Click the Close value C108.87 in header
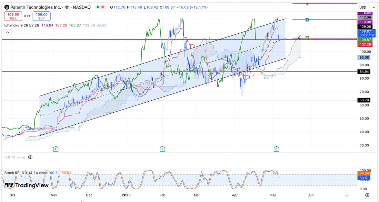 pyautogui.click(x=167, y=7)
